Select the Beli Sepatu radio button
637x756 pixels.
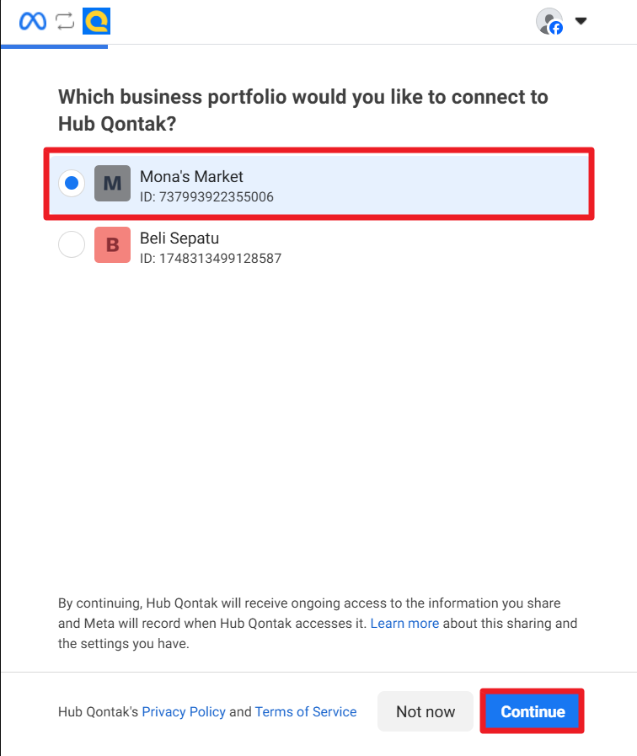point(72,244)
